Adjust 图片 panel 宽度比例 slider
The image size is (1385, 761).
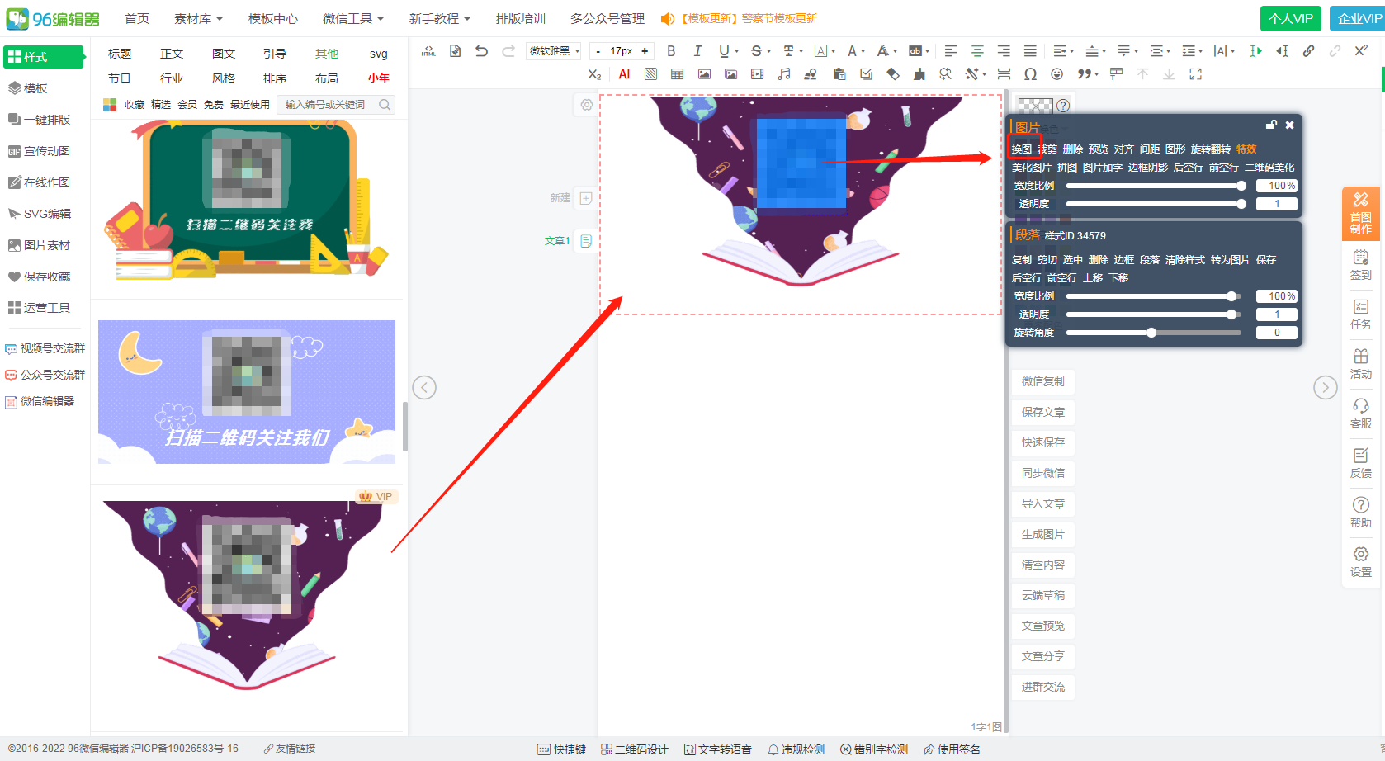click(x=1156, y=186)
